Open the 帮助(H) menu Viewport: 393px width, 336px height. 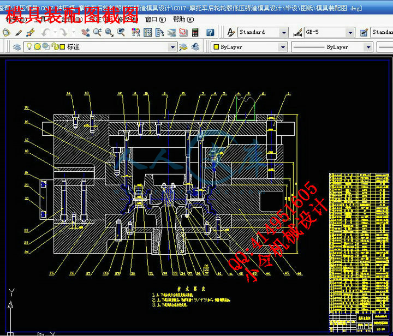click(x=183, y=20)
